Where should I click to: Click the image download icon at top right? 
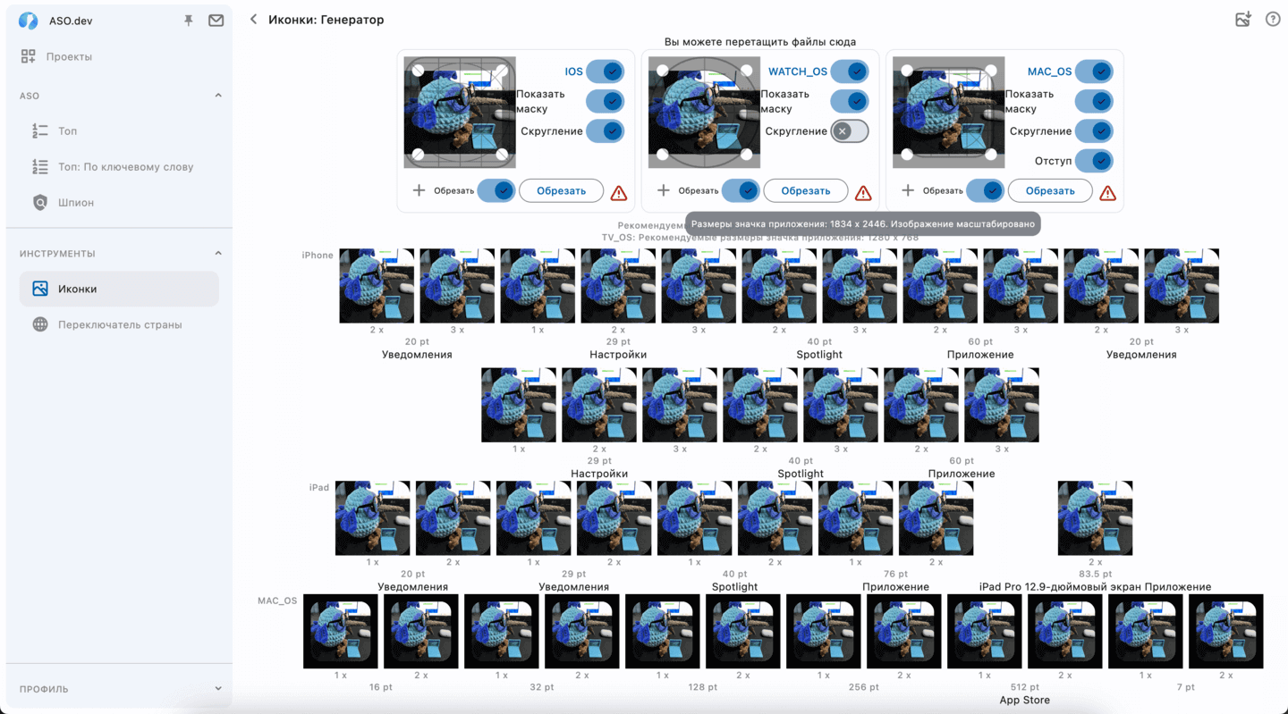click(x=1242, y=20)
